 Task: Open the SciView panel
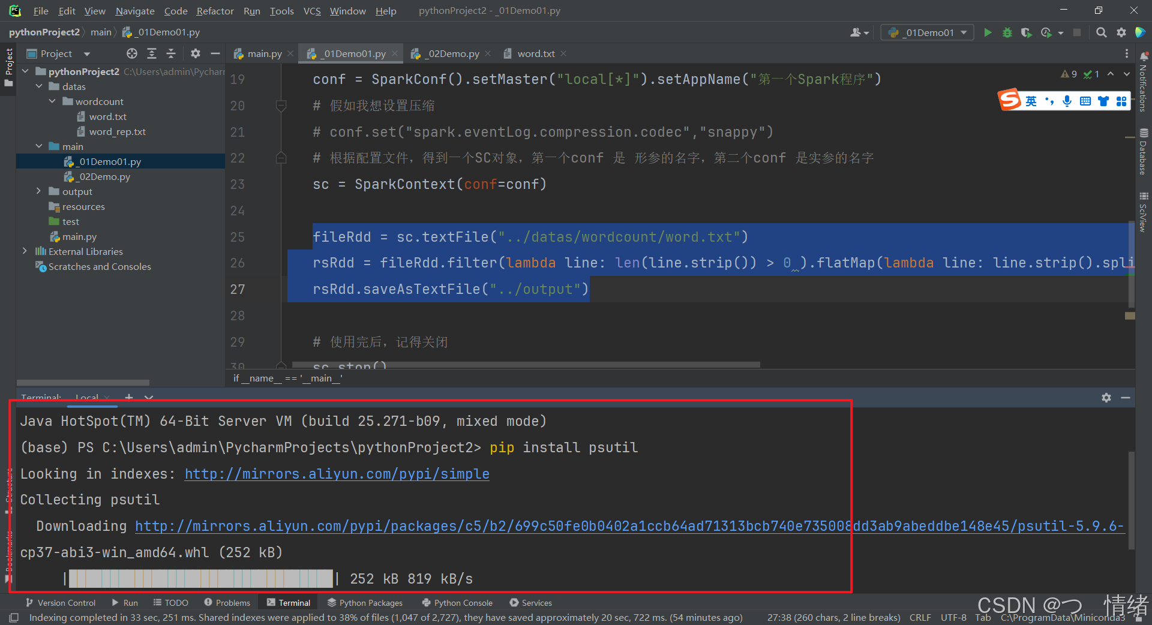point(1144,211)
